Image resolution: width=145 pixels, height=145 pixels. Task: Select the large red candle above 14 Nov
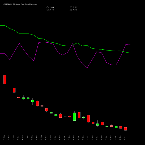pos(5,79)
